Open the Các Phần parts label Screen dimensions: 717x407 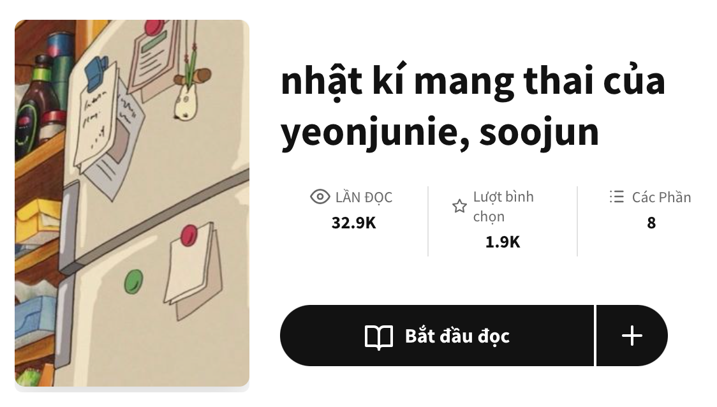pyautogui.click(x=661, y=197)
